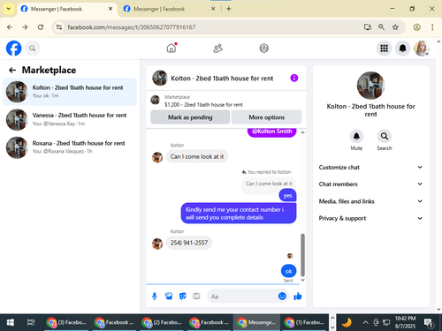Switch to second Messenger | Facebook tab
The width and height of the screenshot is (442, 331).
point(170,9)
